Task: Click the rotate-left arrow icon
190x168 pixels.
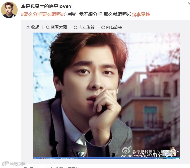Action: pos(75,27)
